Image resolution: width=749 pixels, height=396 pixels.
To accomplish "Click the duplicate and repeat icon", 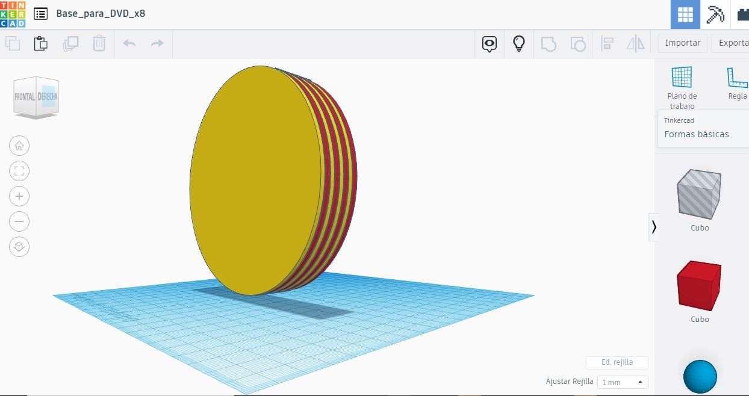I will click(x=70, y=43).
